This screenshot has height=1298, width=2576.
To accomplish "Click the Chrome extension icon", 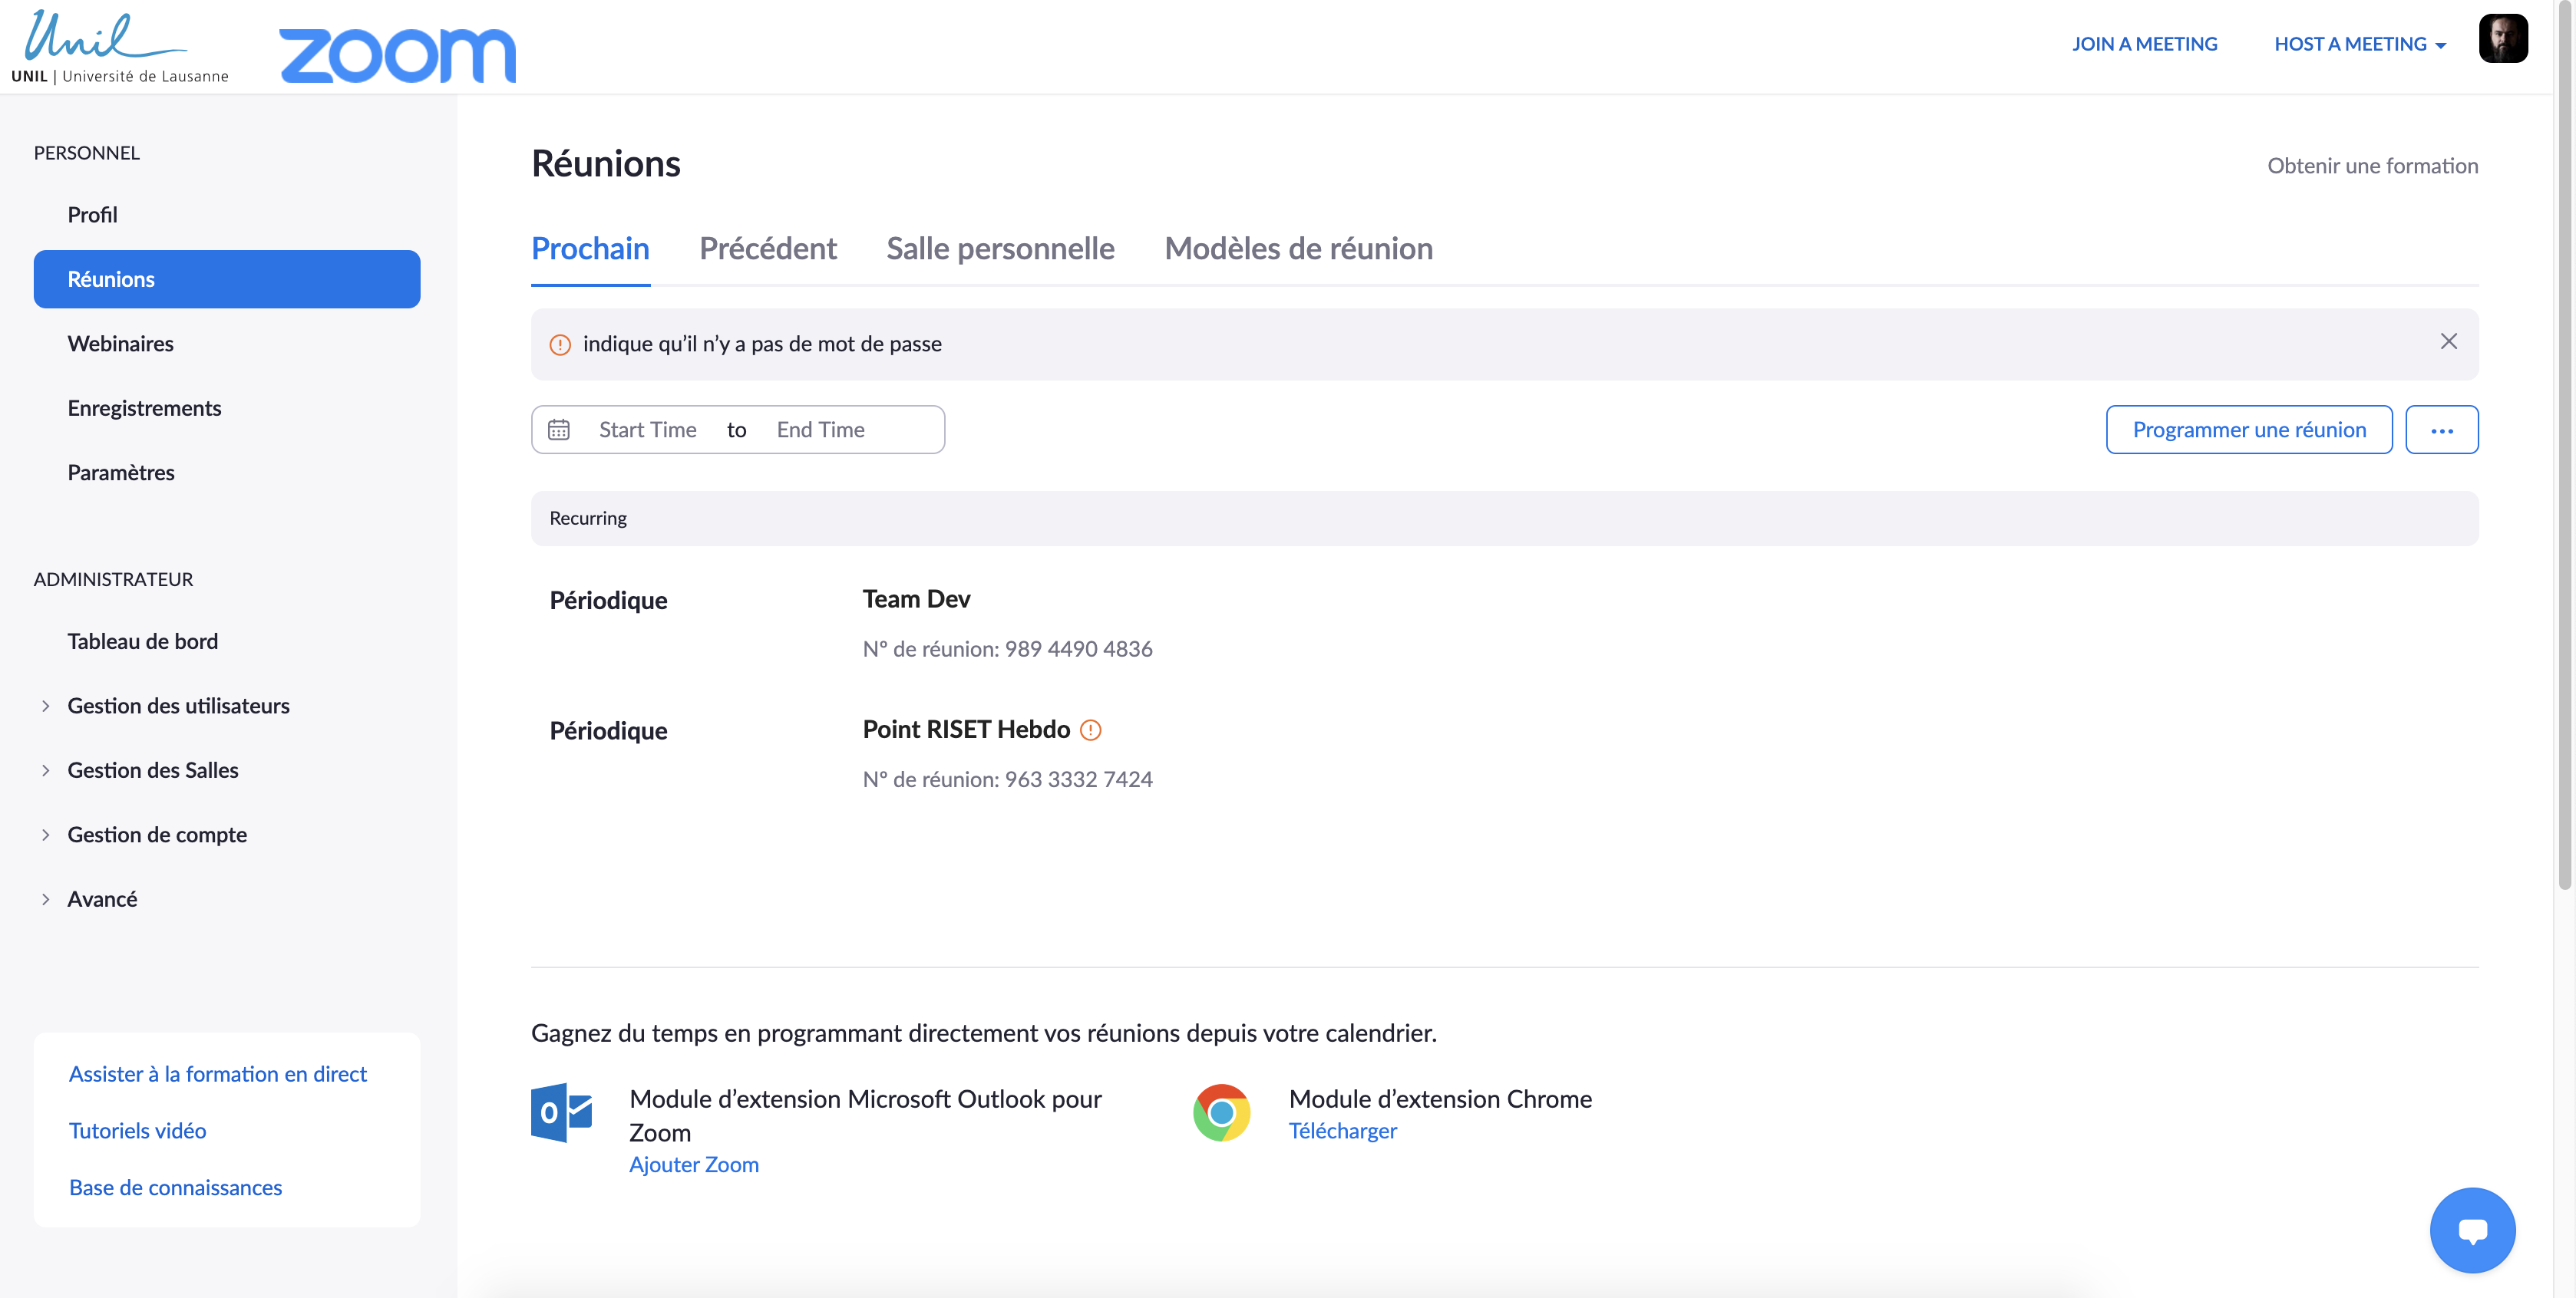I will 1221,1112.
